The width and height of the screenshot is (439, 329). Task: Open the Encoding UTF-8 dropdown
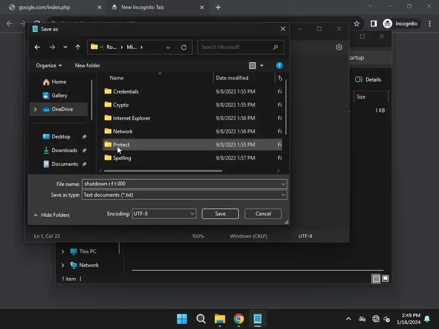point(164,214)
